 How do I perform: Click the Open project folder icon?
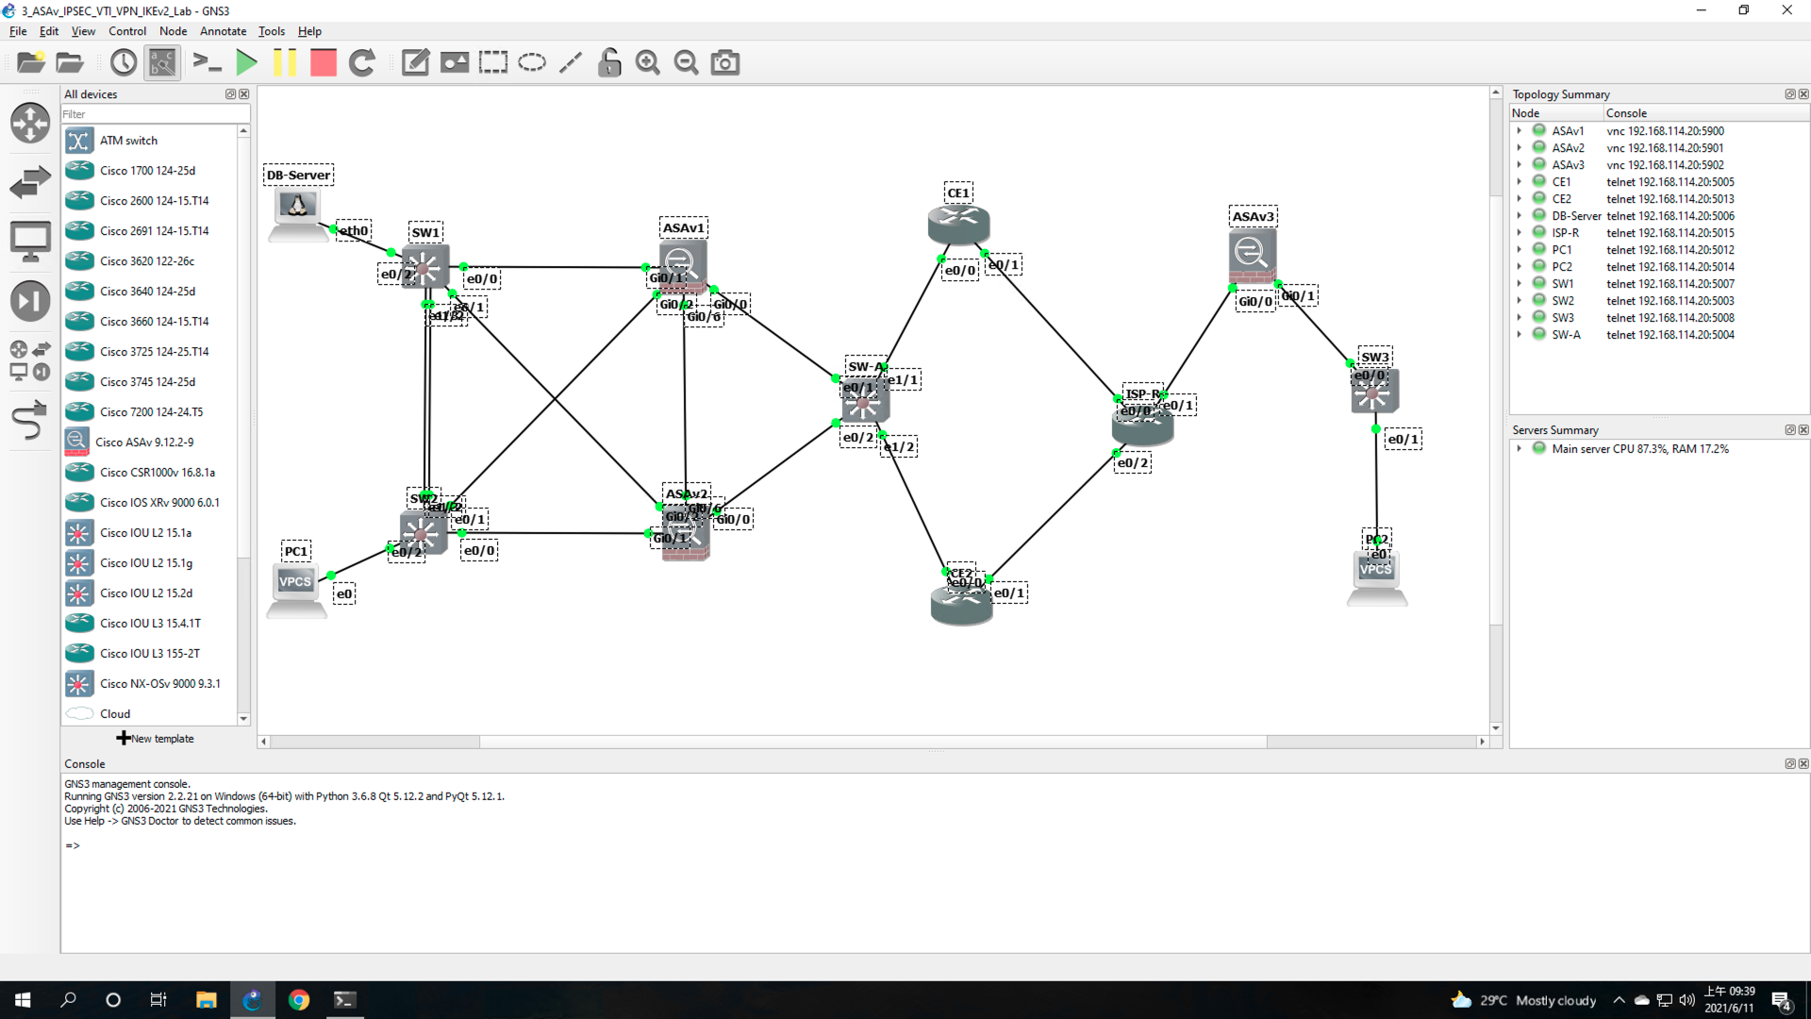[x=70, y=62]
